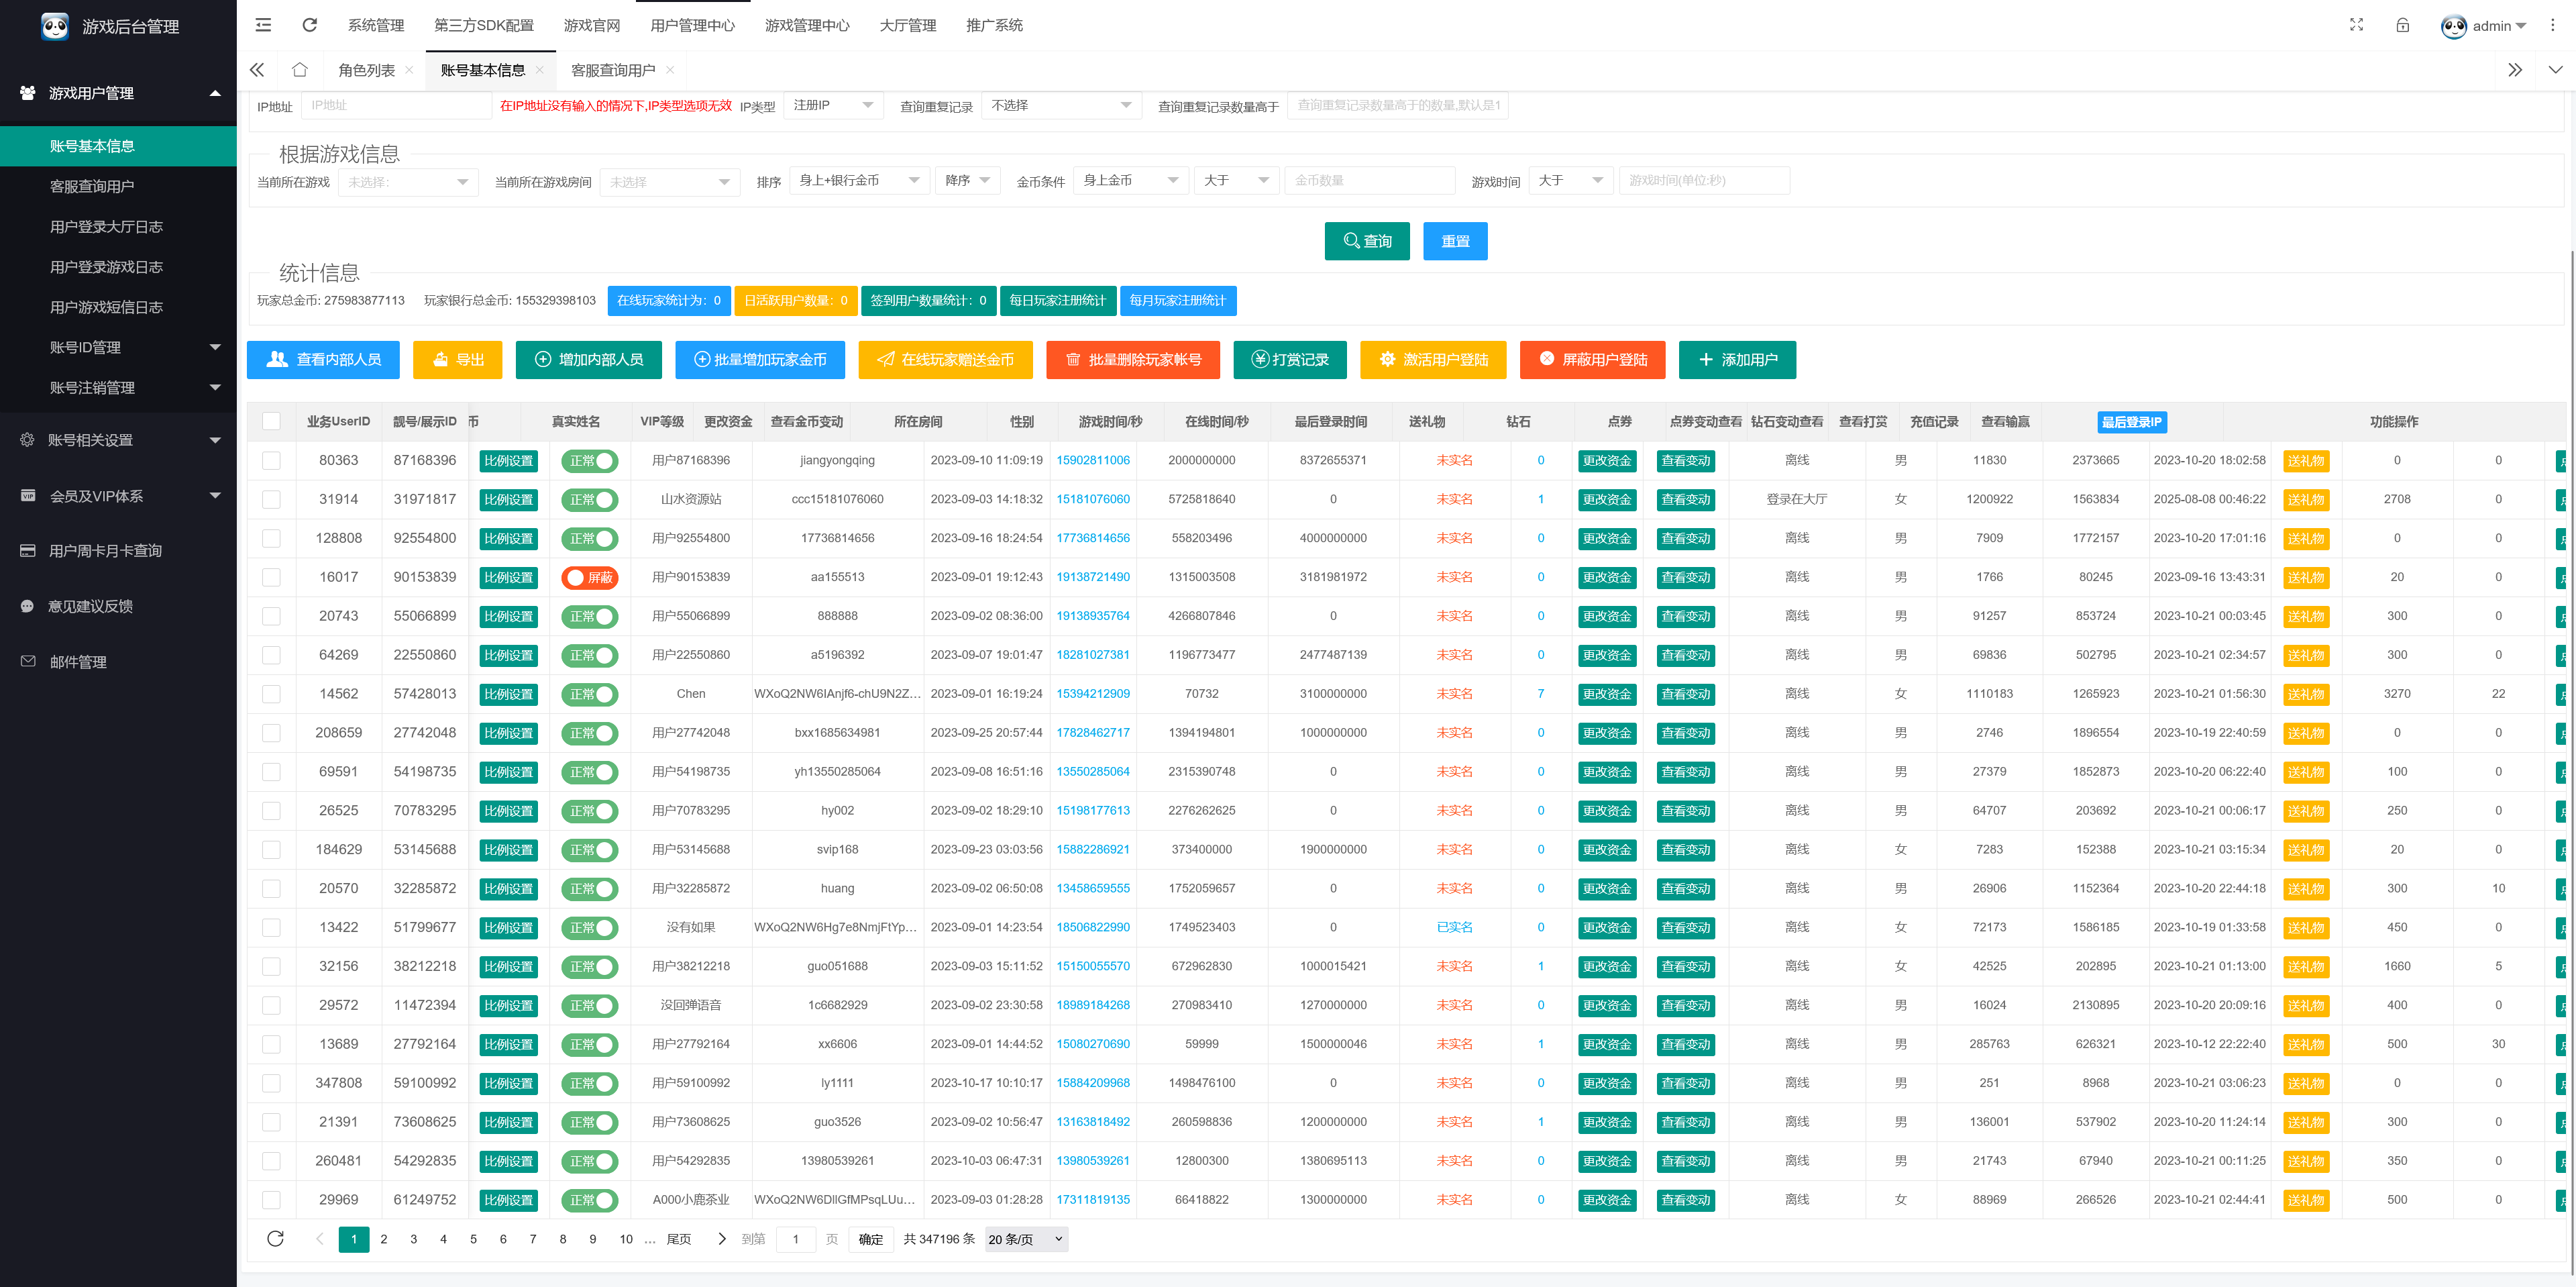Collapse the sidebar with the menu icon
Screen dimensions: 2576x1287
(x=263, y=25)
